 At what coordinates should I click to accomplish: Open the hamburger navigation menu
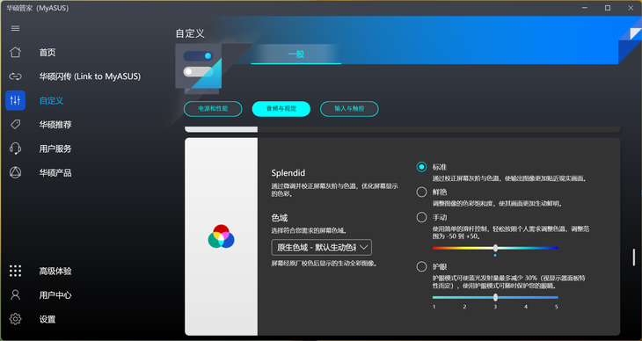tap(15, 28)
